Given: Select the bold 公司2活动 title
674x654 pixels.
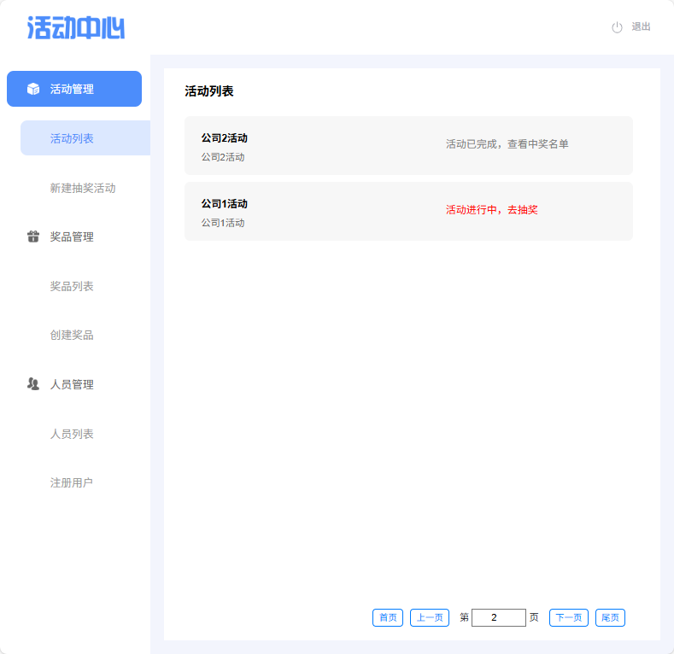Looking at the screenshot, I should point(225,138).
